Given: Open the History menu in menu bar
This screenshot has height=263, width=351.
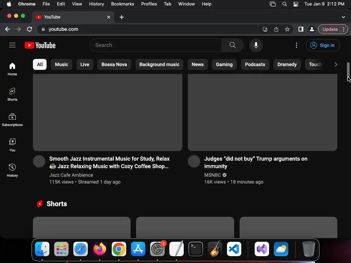Looking at the screenshot, I should [96, 4].
